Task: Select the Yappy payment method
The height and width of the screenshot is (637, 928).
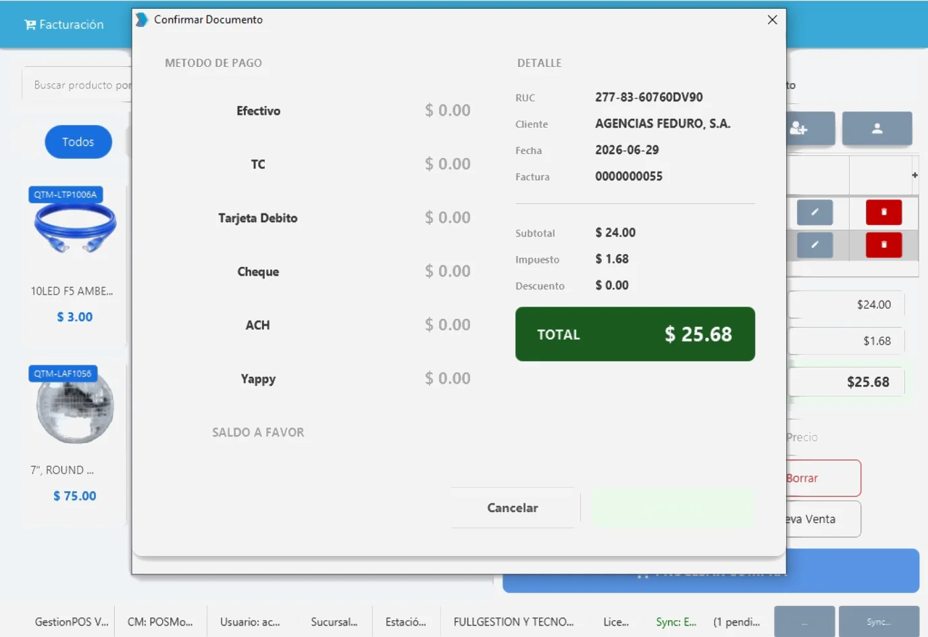Action: coord(258,379)
